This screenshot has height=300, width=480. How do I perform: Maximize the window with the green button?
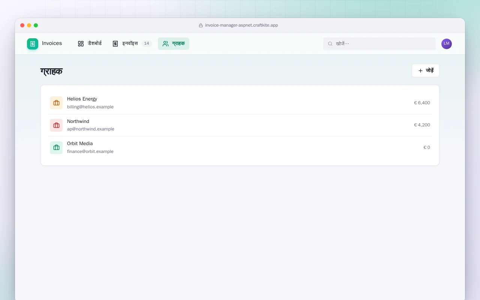[x=36, y=25]
